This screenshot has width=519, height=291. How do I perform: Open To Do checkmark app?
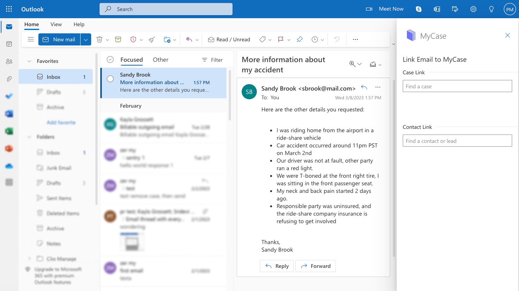9,96
